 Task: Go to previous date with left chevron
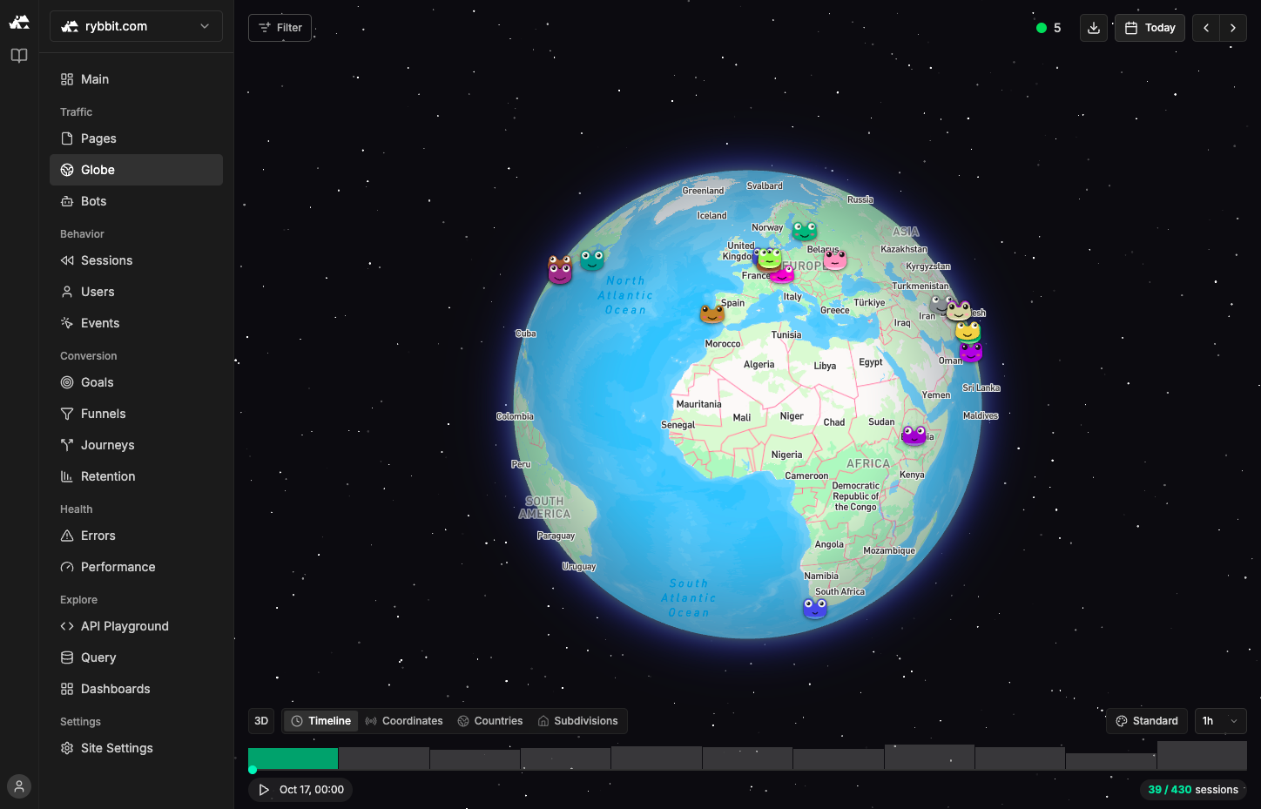point(1206,28)
